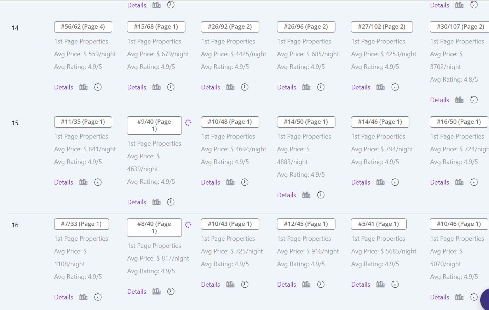Click the #56/62 (Page 4) rank badge
Image resolution: width=489 pixels, height=310 pixels.
click(83, 27)
